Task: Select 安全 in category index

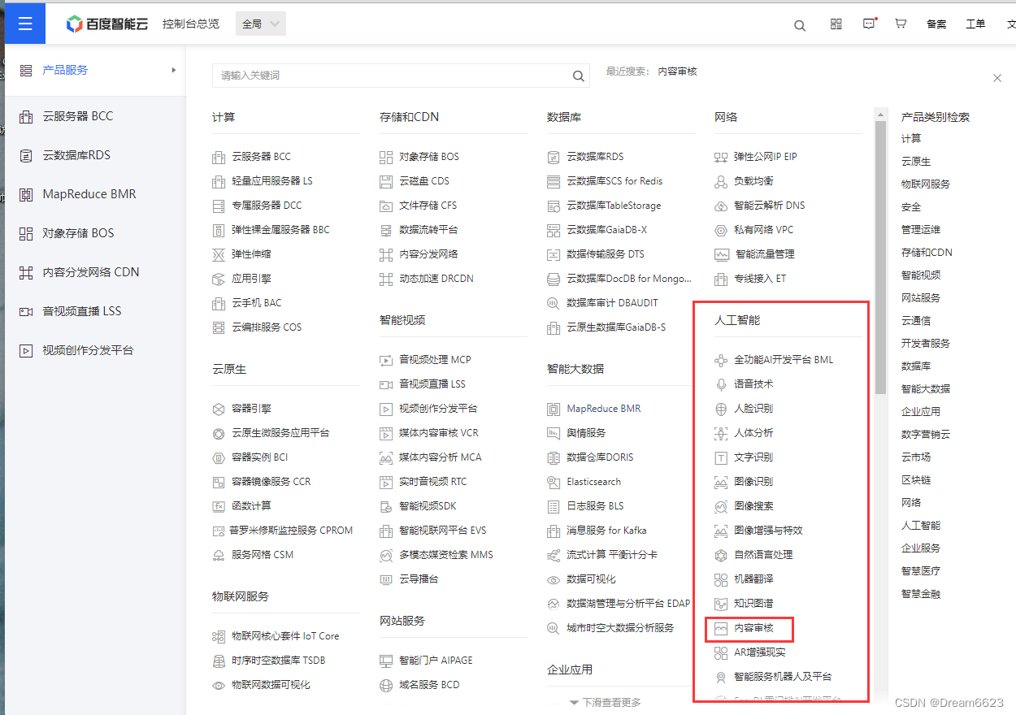Action: pyautogui.click(x=911, y=206)
